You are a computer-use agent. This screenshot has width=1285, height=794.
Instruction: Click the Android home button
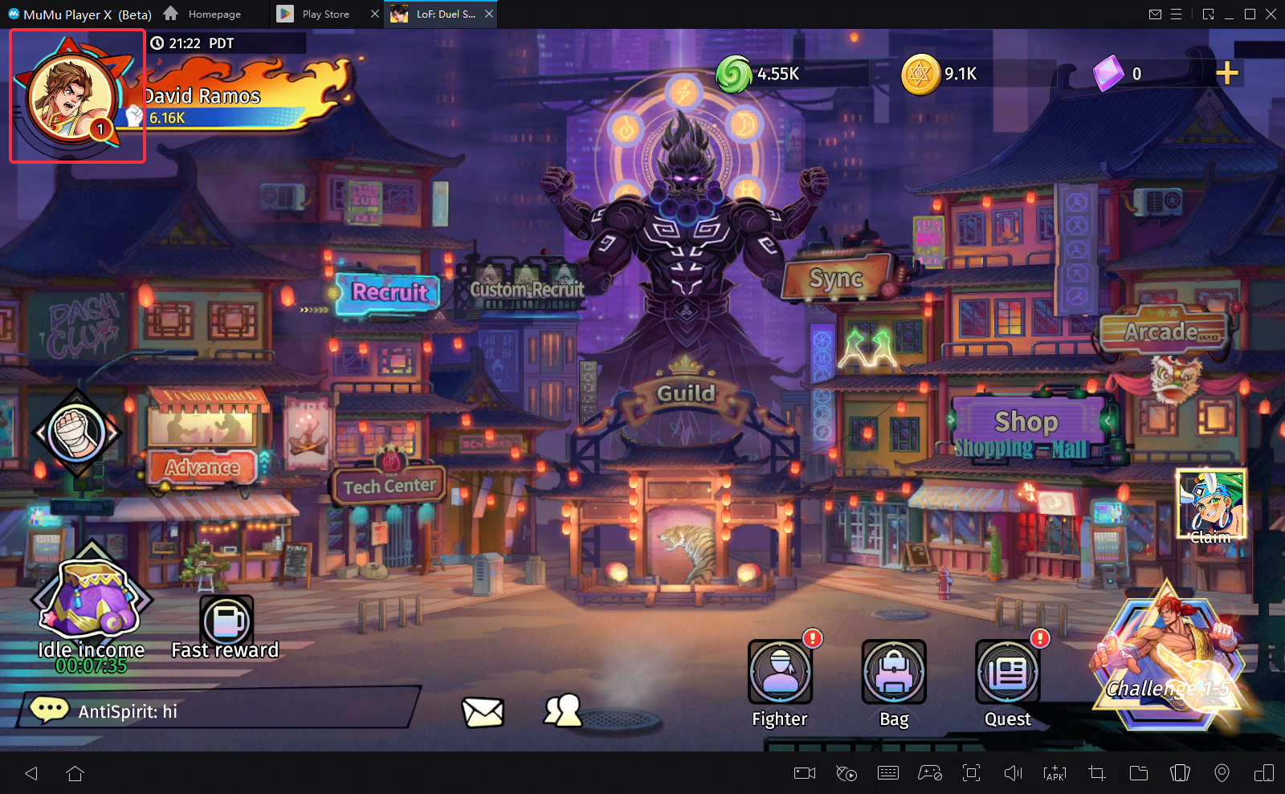tap(75, 773)
